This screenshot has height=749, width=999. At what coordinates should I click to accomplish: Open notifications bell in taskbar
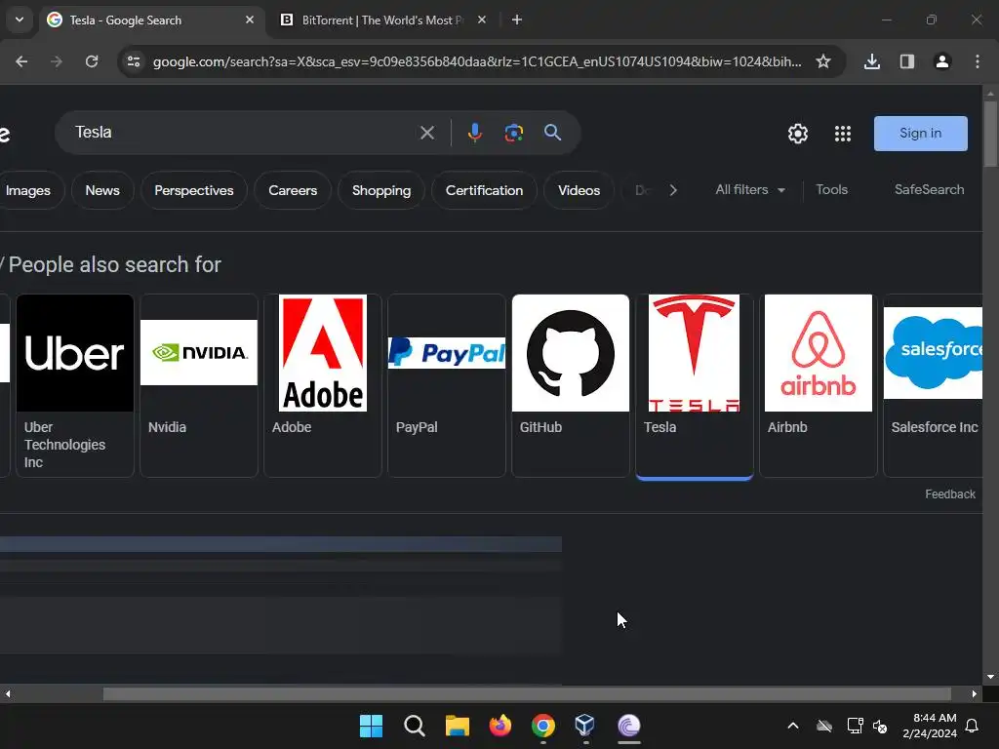click(x=973, y=726)
